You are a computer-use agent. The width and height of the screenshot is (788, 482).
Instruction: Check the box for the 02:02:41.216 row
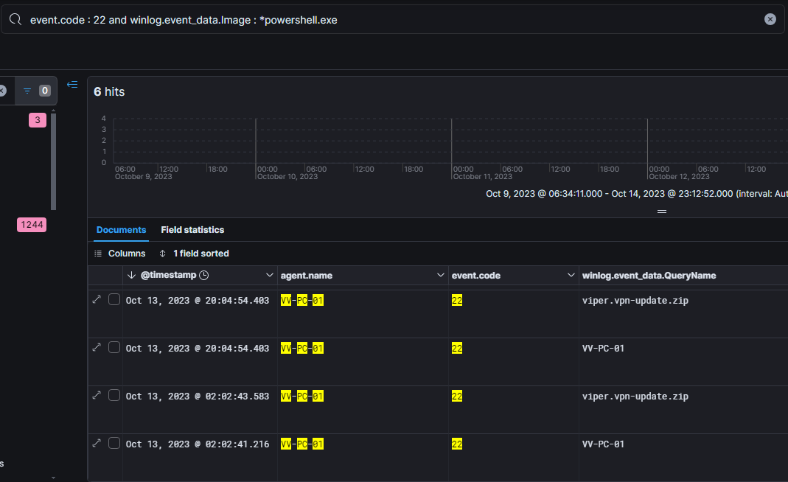[114, 443]
